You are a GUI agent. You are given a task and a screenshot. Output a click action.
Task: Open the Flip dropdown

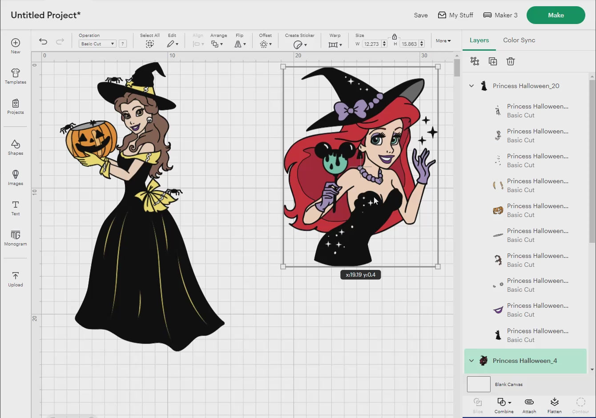240,44
